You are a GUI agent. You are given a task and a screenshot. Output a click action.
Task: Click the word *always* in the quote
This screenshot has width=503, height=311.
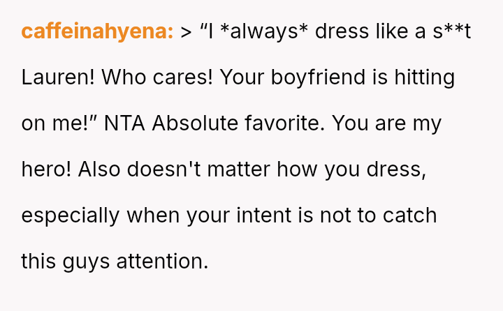coord(264,32)
